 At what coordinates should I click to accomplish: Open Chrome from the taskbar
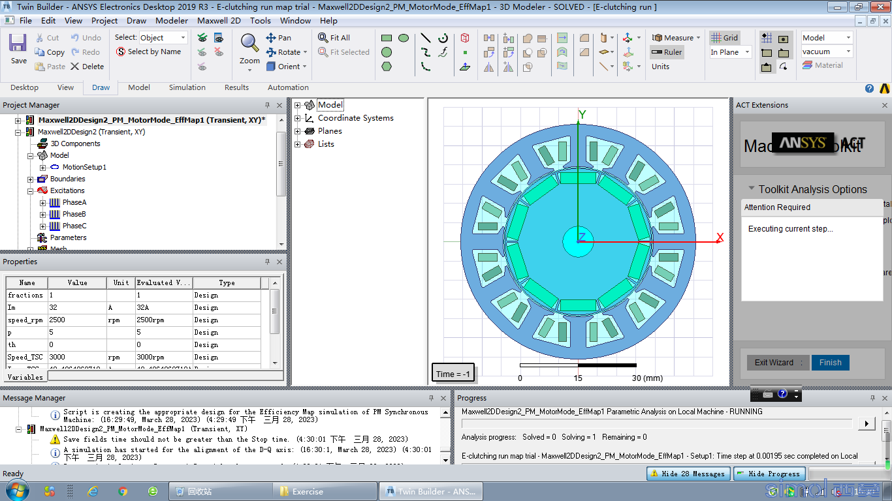123,491
